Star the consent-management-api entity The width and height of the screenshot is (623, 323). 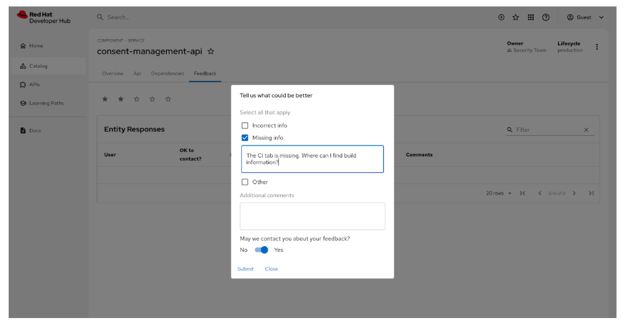pos(211,51)
